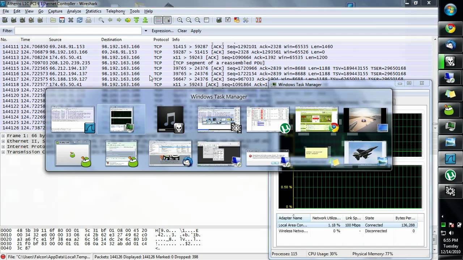Open a capture file folder icon
This screenshot has height=260, width=463.
(x=53, y=20)
